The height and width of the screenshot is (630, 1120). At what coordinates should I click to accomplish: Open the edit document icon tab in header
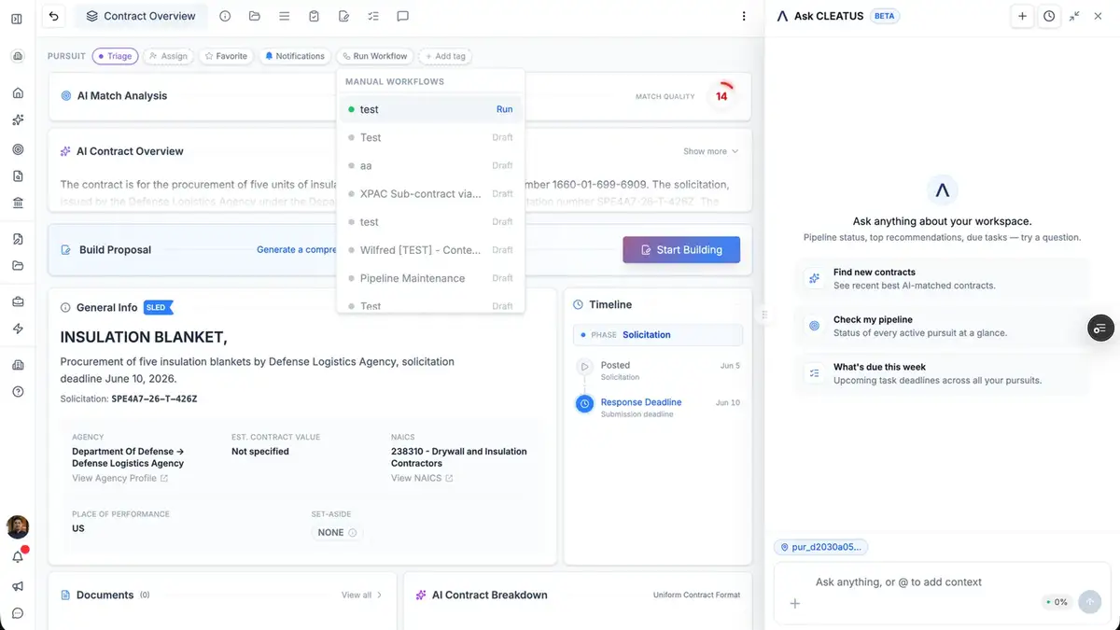pos(343,16)
